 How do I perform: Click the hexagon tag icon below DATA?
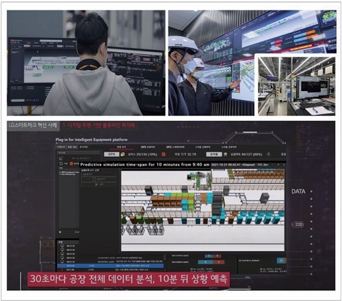tap(298, 224)
